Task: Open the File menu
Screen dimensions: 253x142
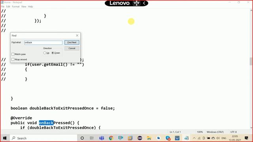Action: click(3, 7)
